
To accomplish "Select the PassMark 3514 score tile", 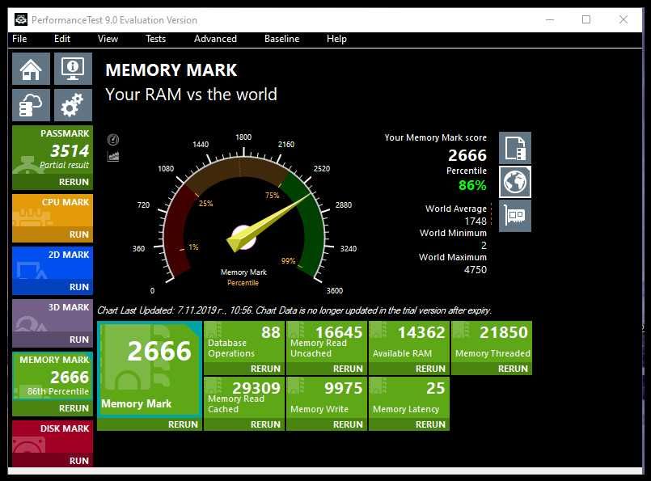I will [x=53, y=150].
